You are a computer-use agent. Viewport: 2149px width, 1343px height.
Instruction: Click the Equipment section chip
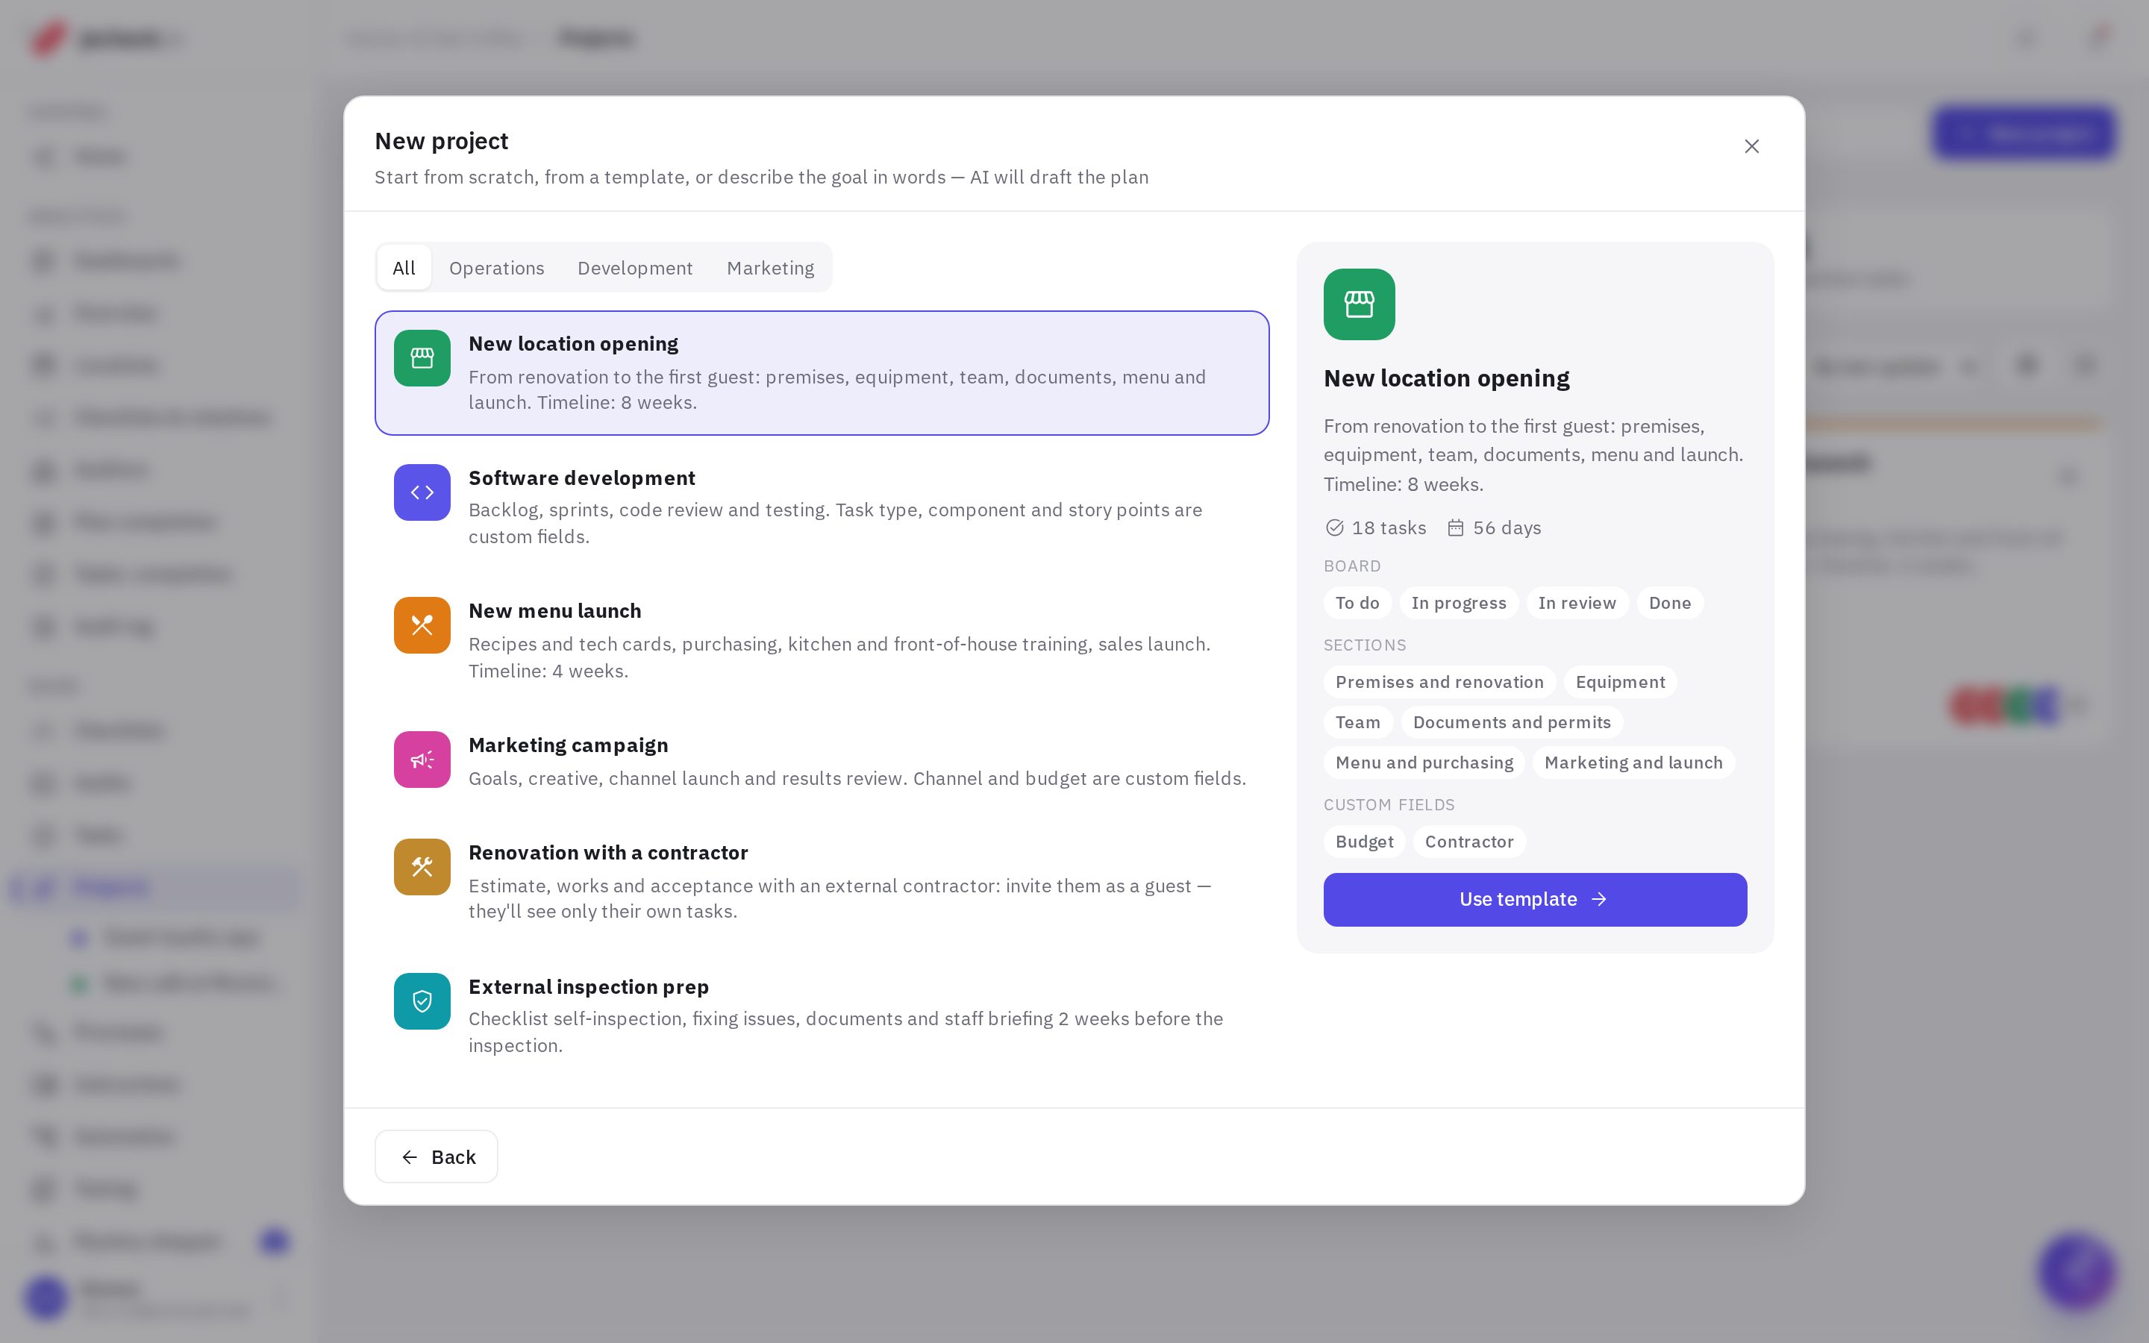[1620, 682]
